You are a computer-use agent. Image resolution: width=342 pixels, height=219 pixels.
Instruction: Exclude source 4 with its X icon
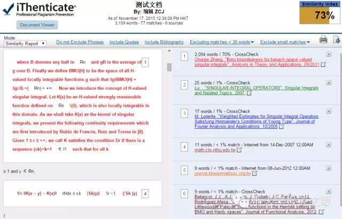[x=329, y=145]
